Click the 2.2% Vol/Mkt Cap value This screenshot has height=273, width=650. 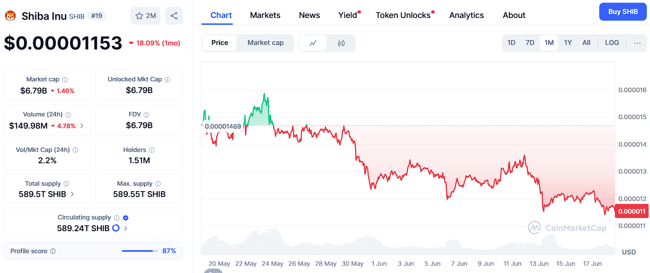47,161
